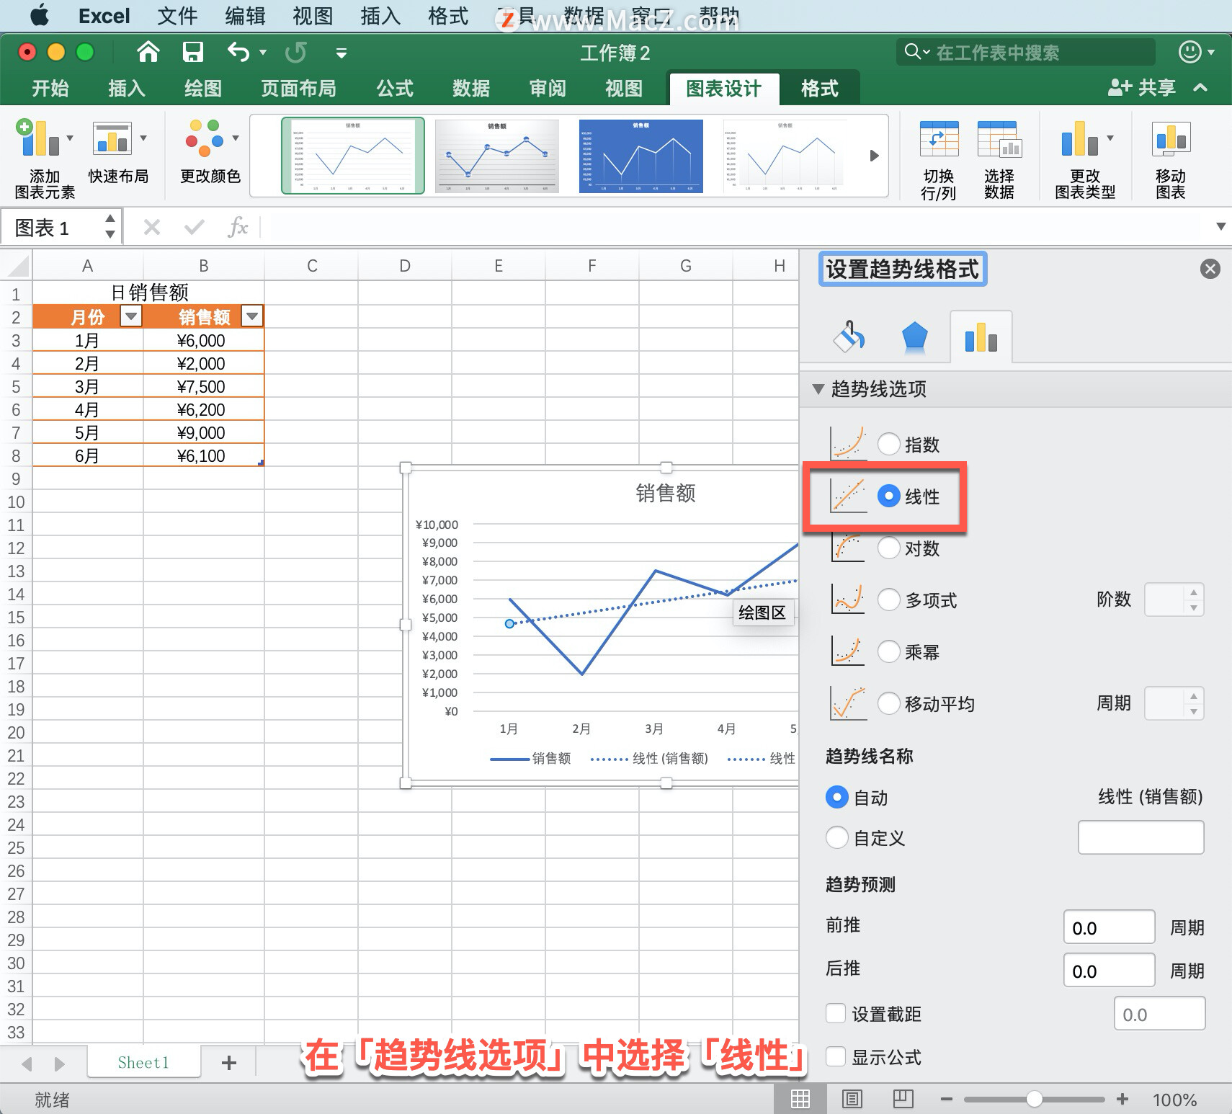1232x1114 pixels.
Task: Click the smiley feedback icon
Action: [x=1189, y=52]
